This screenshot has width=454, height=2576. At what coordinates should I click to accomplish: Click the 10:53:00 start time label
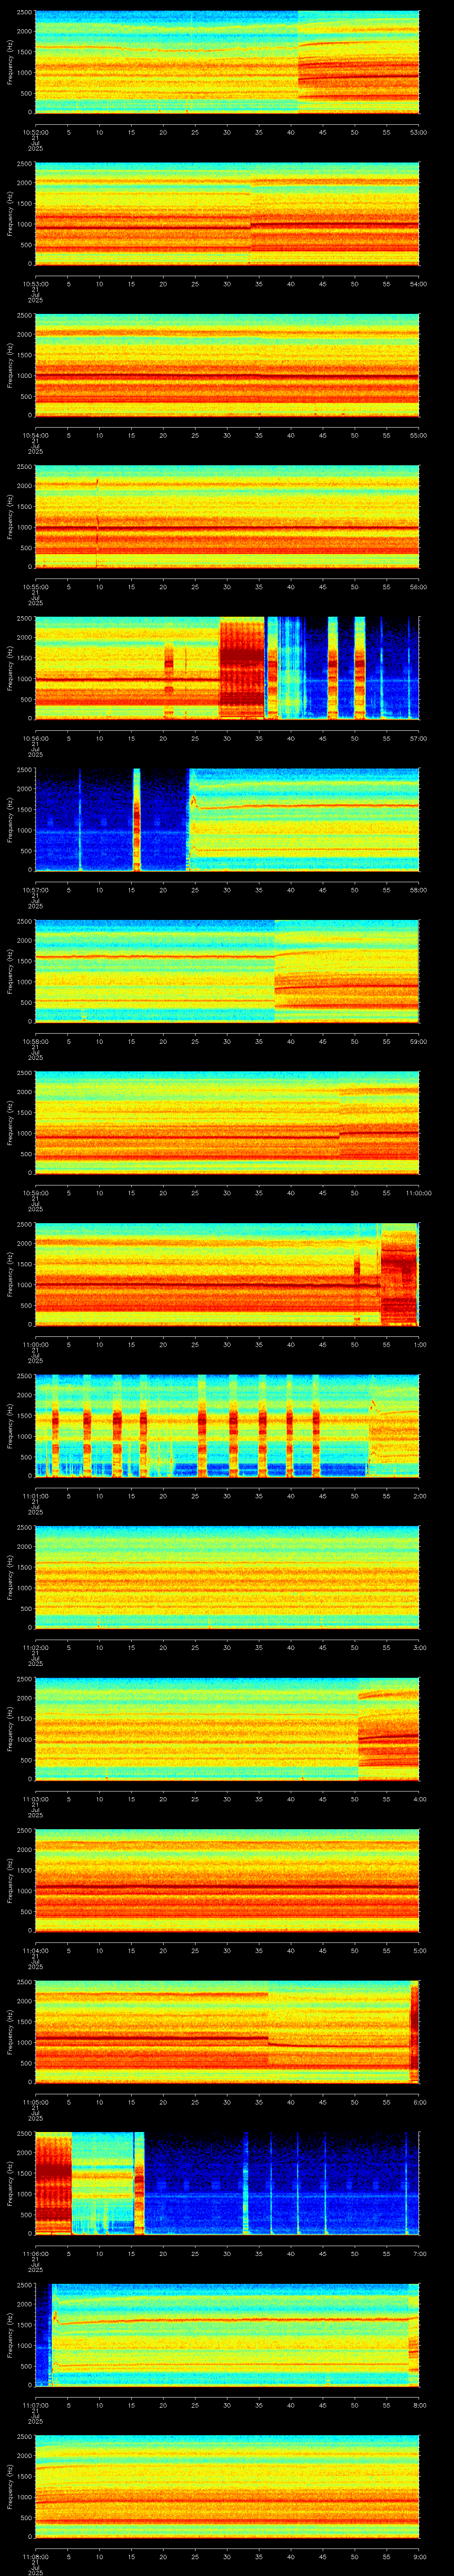35,284
